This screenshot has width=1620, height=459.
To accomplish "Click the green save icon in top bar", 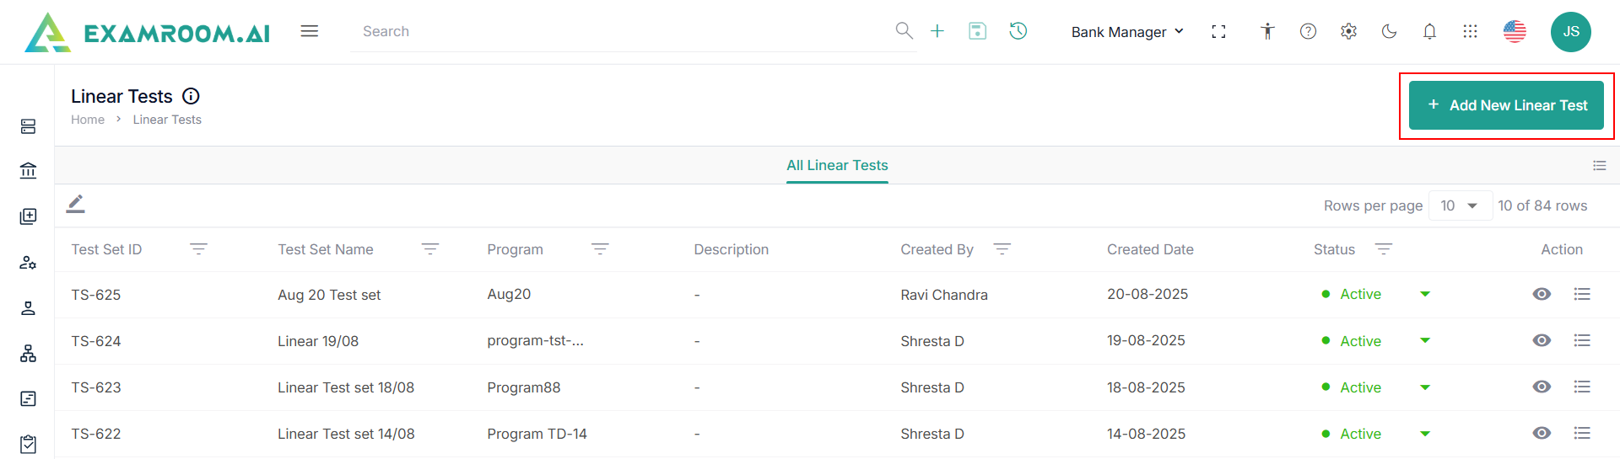I will point(977,31).
